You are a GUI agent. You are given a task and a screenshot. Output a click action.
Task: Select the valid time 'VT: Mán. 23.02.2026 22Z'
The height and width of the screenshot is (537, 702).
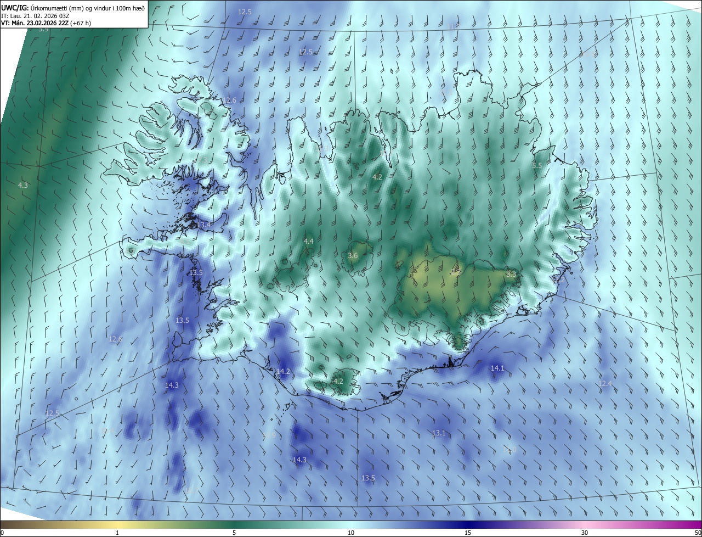tap(35, 23)
